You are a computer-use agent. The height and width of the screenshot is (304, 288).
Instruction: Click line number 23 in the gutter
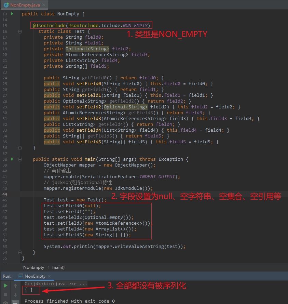tap(5, 72)
